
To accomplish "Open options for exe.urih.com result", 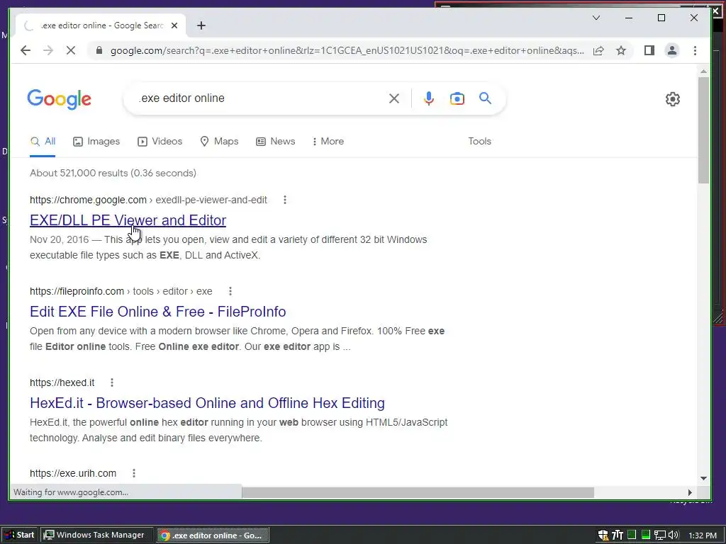I will (x=134, y=473).
